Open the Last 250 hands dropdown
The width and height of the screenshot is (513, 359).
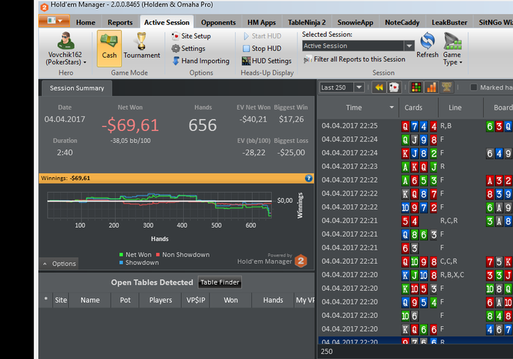359,88
